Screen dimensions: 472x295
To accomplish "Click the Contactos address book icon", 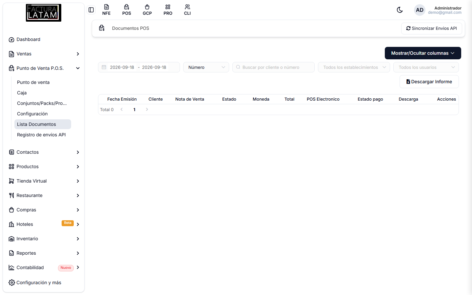I will click(11, 152).
